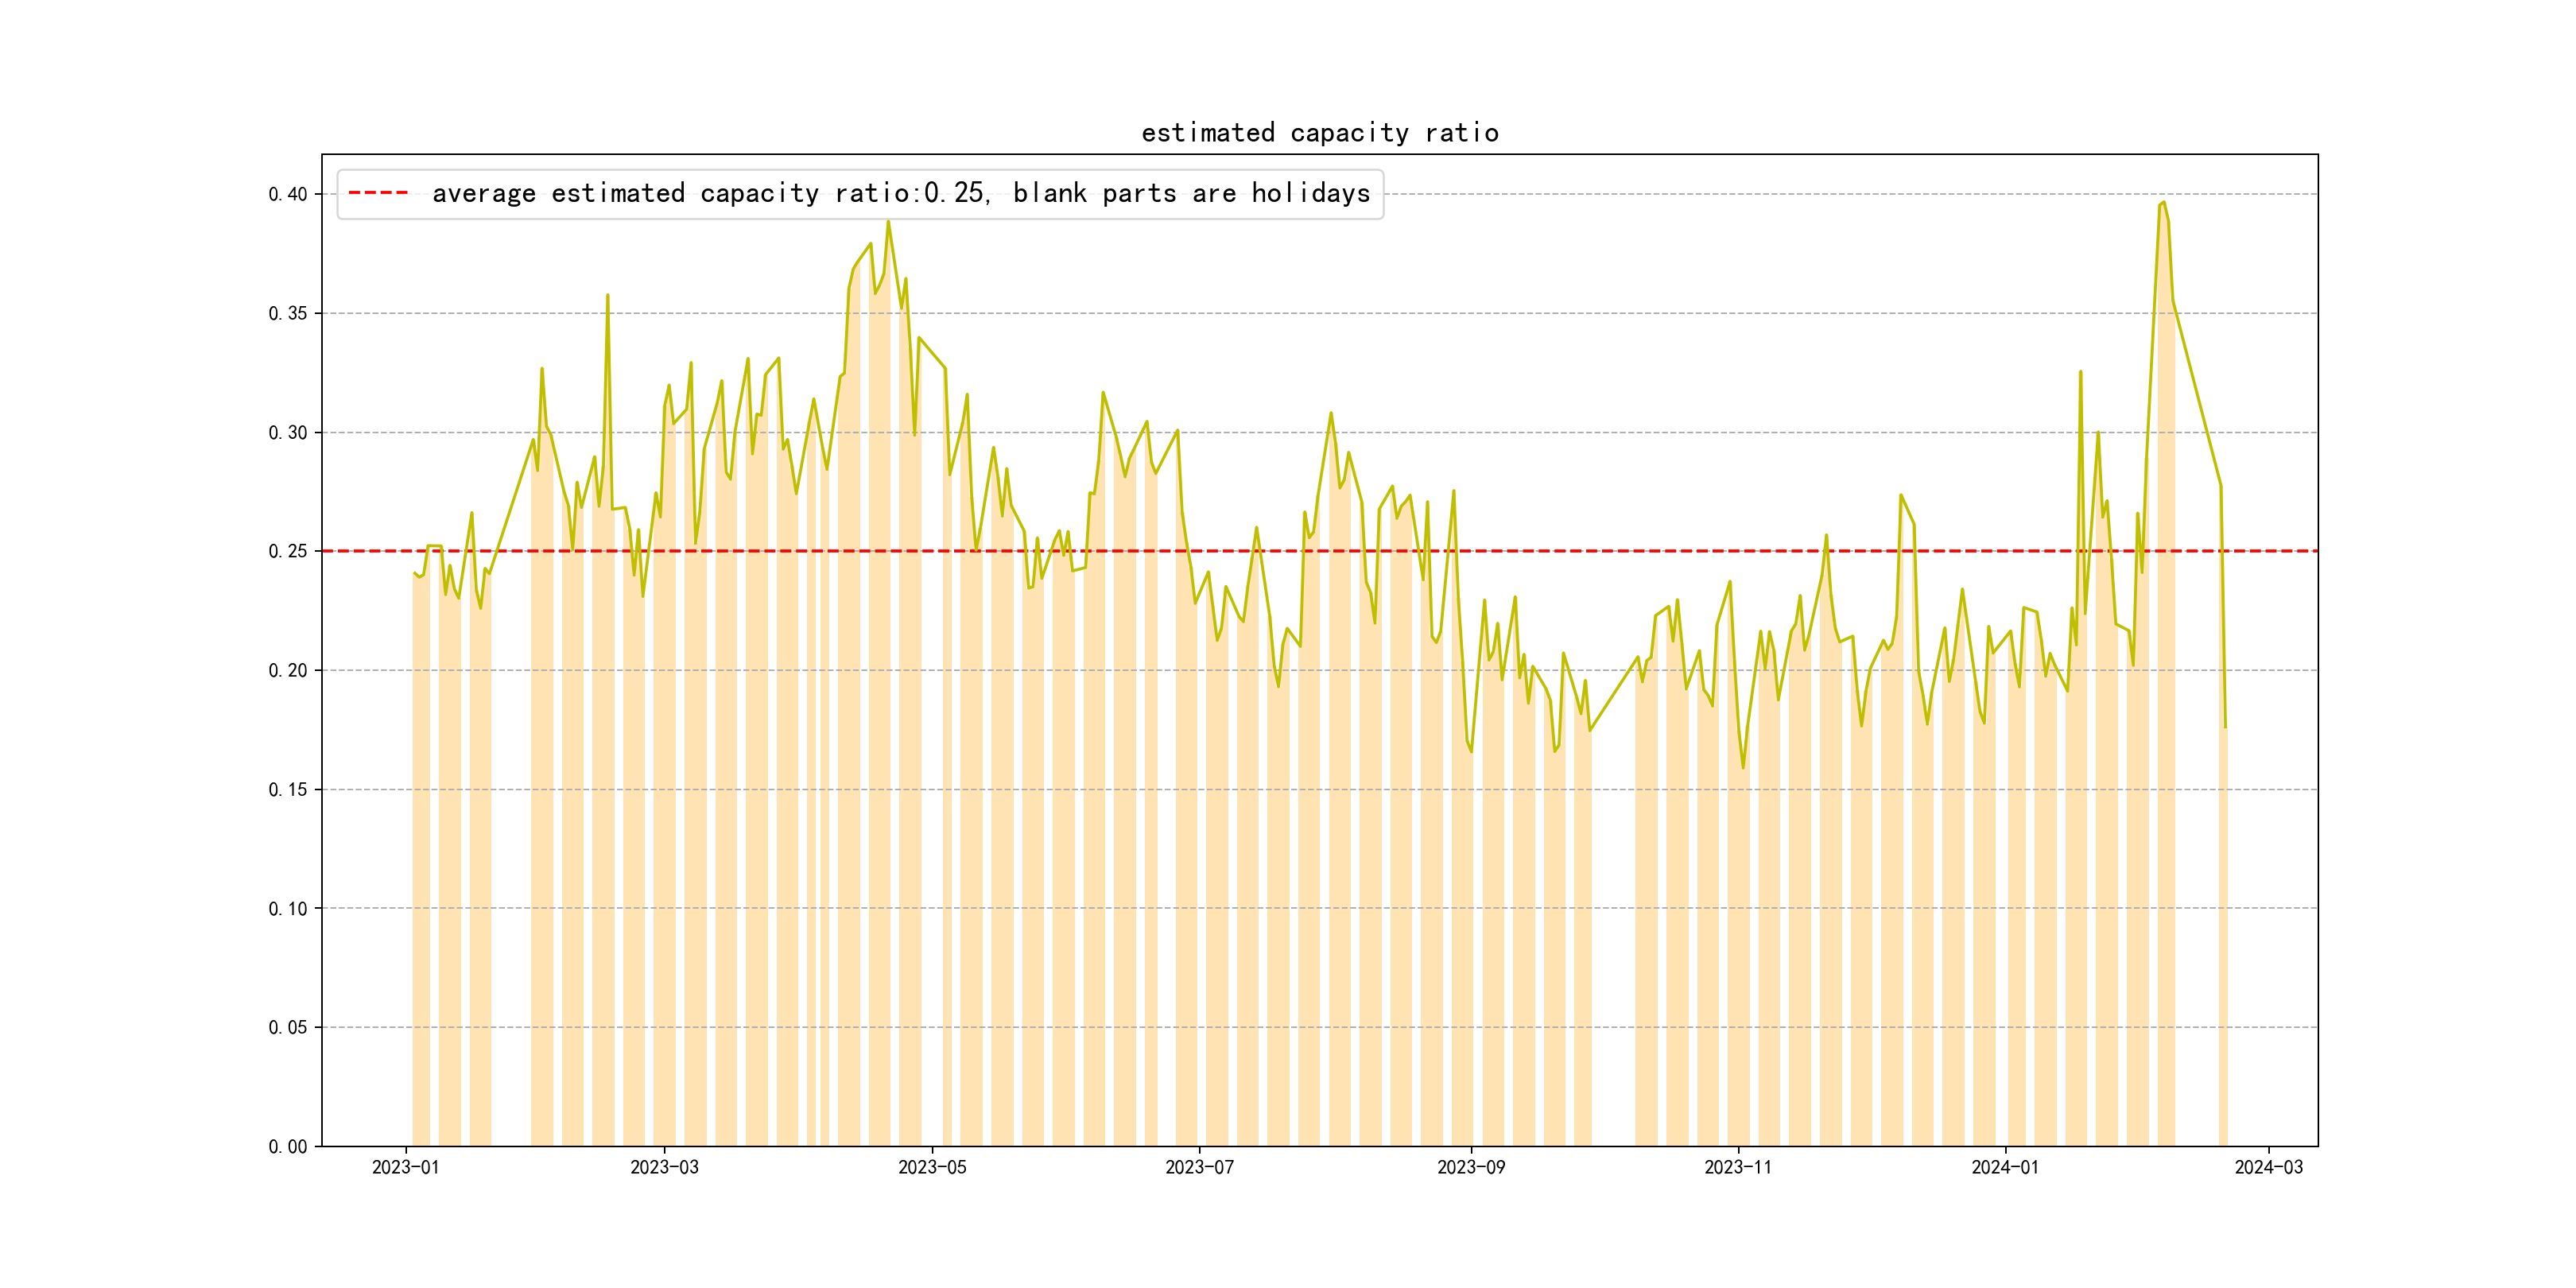2576x1288 pixels.
Task: Click the 2024-03 x-axis label
Action: click(x=2268, y=1167)
